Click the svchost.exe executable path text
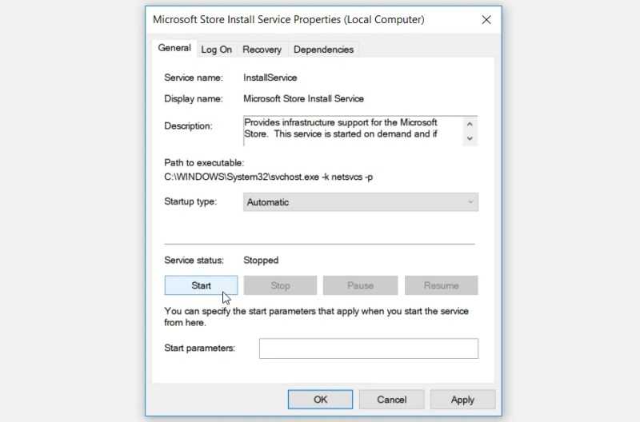640x422 pixels. [x=269, y=177]
